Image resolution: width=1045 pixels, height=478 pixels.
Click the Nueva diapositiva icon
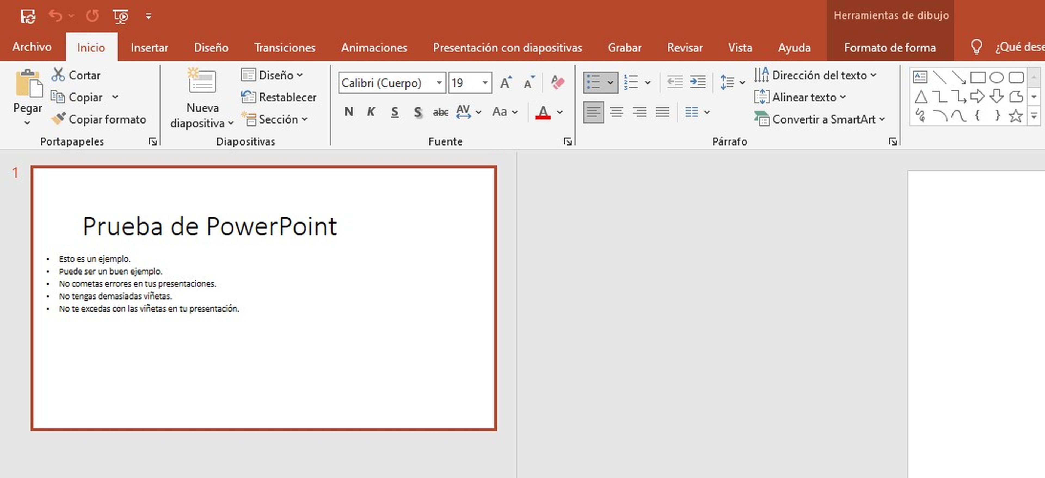tap(202, 80)
